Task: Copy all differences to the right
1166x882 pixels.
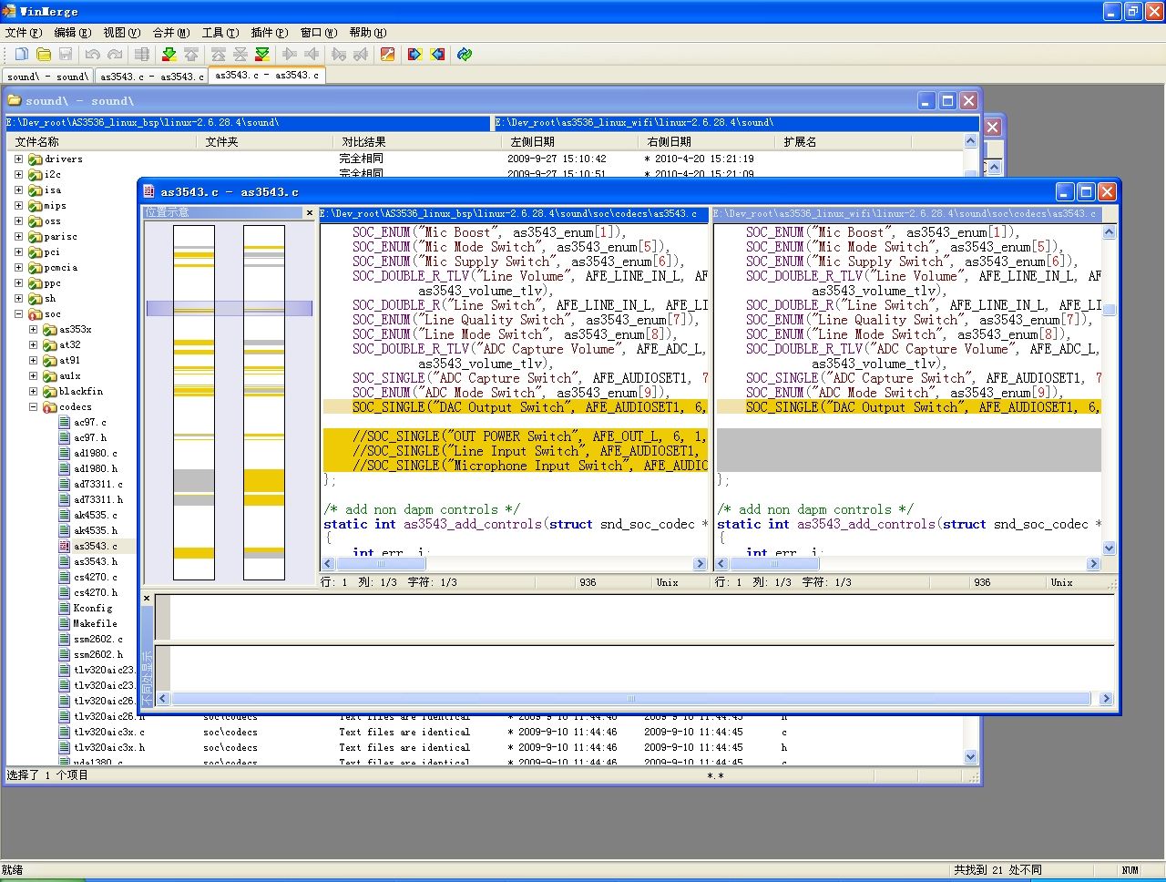Action: (x=414, y=55)
